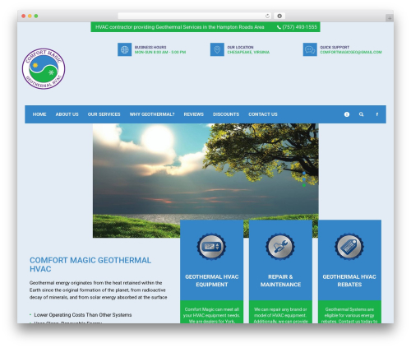The height and width of the screenshot is (348, 411).
Task: Click the wrench badge icon for Repair
Action: (280, 247)
